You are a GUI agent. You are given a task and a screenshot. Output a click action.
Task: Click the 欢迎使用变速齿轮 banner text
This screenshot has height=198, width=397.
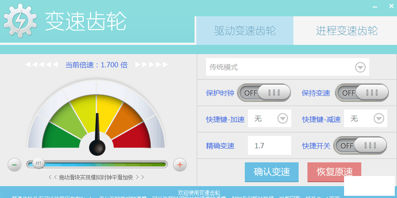click(199, 193)
